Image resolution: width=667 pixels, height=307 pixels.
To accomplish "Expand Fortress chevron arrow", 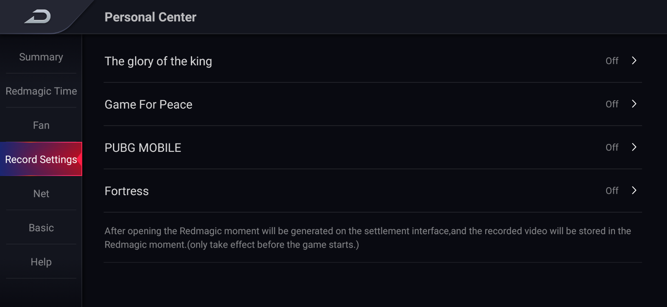I will pos(634,191).
